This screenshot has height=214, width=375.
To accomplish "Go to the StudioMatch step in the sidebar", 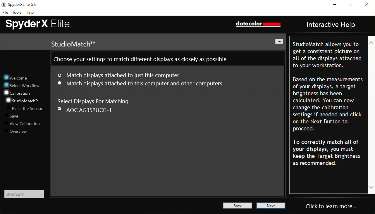I will pyautogui.click(x=25, y=101).
